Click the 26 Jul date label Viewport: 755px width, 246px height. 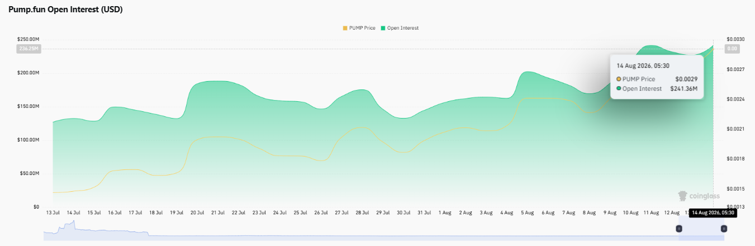(321, 213)
